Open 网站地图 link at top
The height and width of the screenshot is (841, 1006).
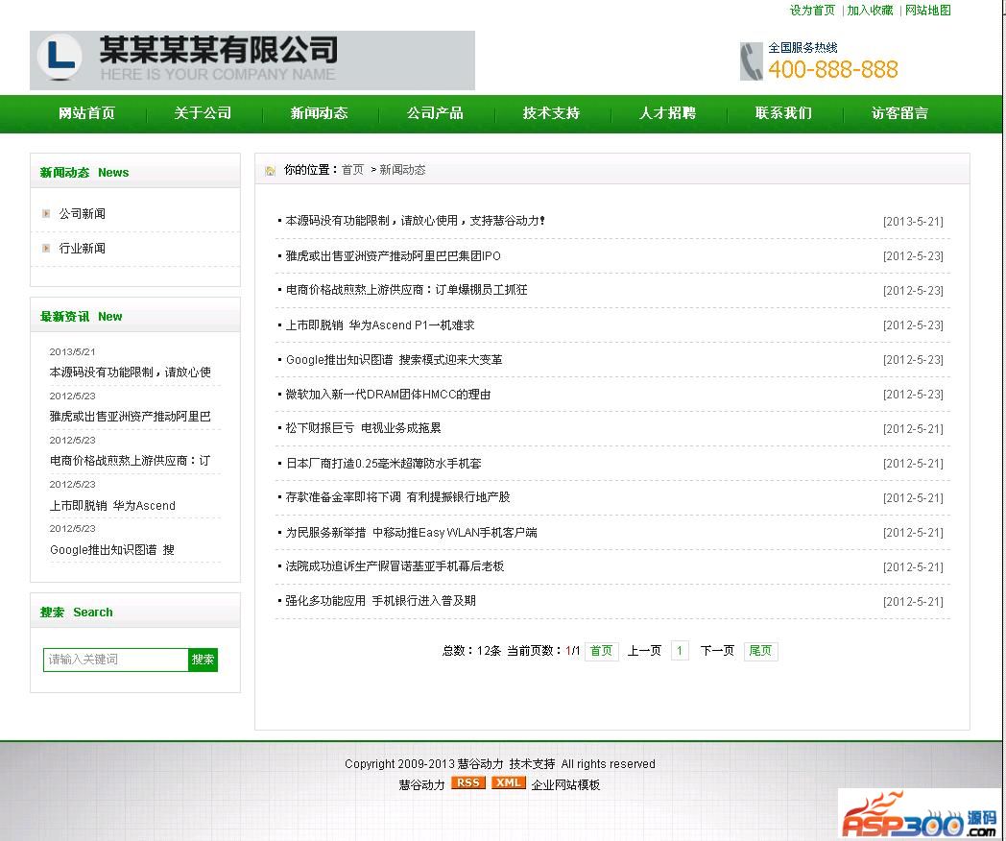coord(927,11)
